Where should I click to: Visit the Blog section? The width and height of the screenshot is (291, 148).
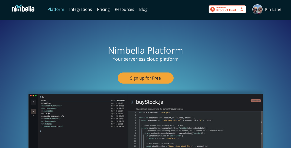143,10
